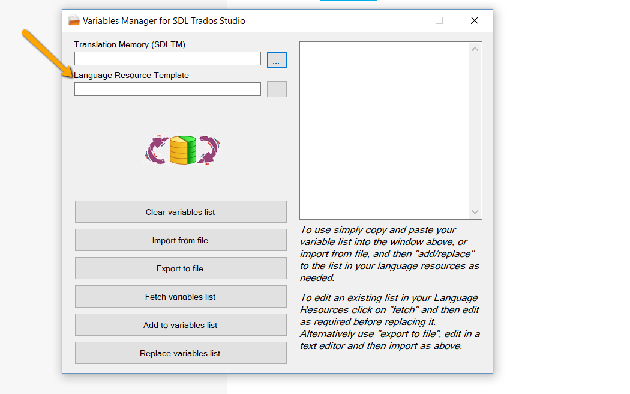Click the Language Resource Template label
This screenshot has width=630, height=394.
click(131, 75)
